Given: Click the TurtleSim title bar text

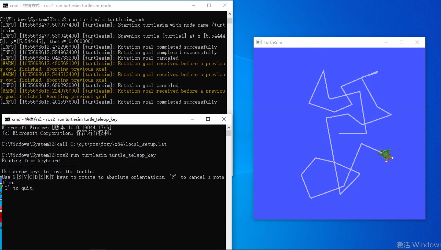Looking at the screenshot, I should click(273, 42).
